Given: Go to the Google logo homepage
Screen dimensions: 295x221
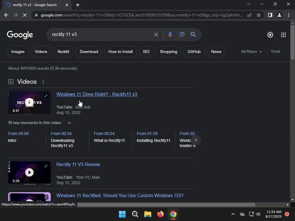Looking at the screenshot, I should pos(20,35).
